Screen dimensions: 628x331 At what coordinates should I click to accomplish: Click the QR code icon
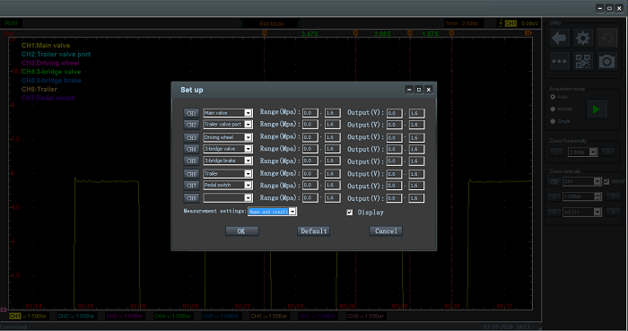[583, 62]
